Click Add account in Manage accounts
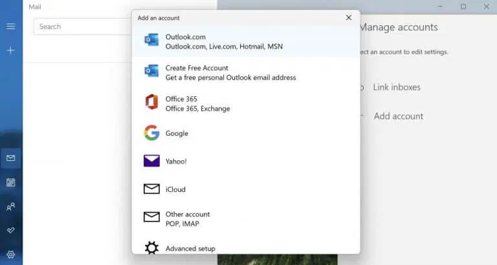The image size is (497, 265). [x=398, y=116]
